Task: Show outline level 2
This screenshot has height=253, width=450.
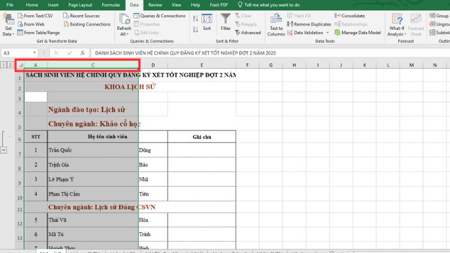Action: [x=10, y=65]
